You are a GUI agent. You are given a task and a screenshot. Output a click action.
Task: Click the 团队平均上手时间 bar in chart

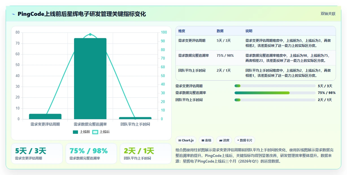pos(135,118)
